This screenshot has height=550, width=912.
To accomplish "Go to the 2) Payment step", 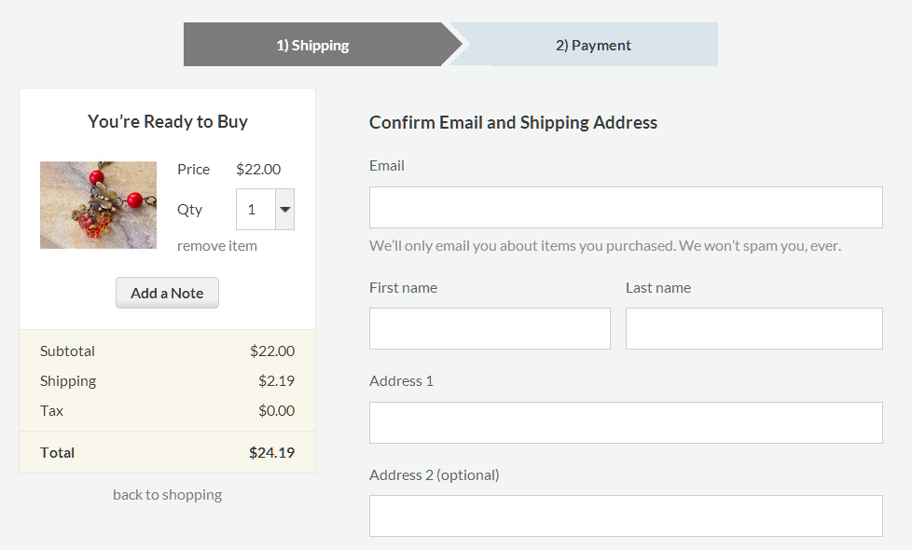I will (x=593, y=45).
